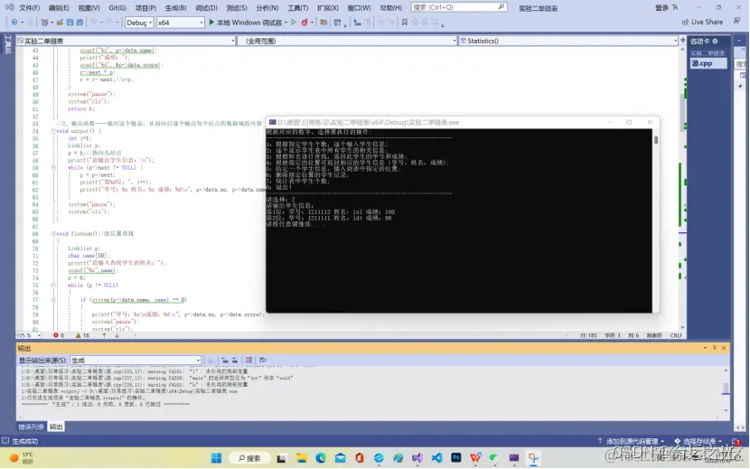This screenshot has width=750, height=469.
Task: Click the error count indicator
Action: pyautogui.click(x=59, y=335)
